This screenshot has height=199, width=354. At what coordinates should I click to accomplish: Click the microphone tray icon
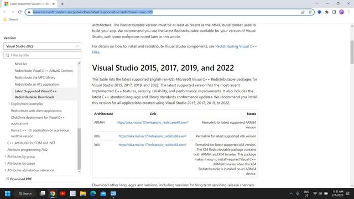(x=298, y=193)
